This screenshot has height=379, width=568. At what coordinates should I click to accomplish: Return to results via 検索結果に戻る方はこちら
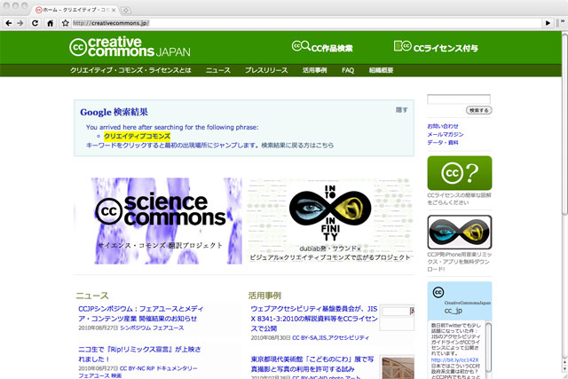pos(297,146)
